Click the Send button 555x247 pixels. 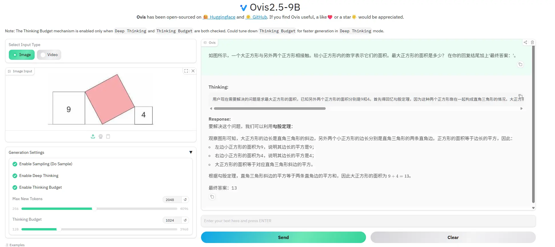coord(283,237)
